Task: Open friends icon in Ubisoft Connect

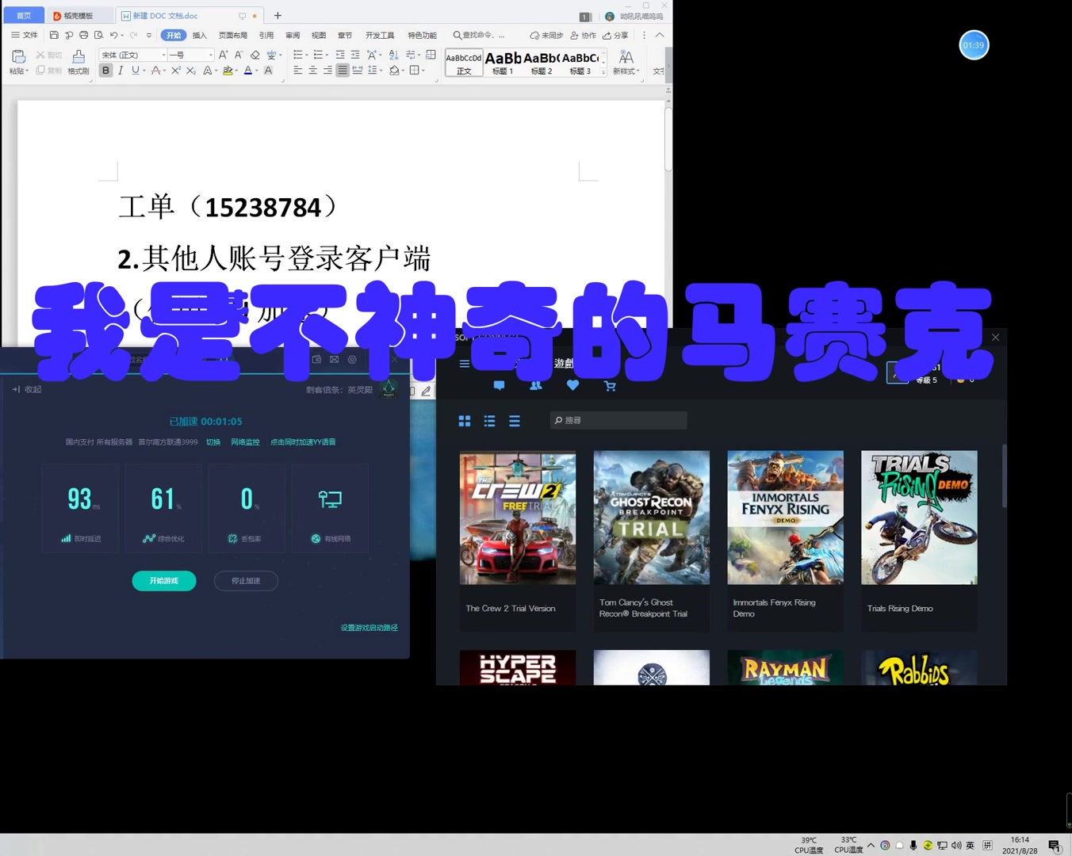Action: coord(536,385)
